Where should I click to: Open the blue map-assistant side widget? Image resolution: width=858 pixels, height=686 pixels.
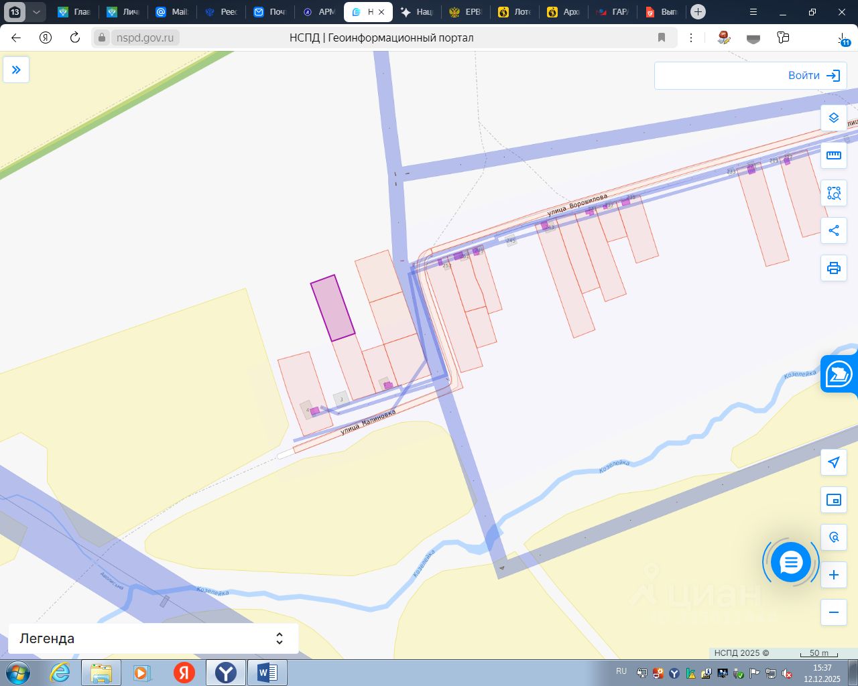[x=839, y=374]
